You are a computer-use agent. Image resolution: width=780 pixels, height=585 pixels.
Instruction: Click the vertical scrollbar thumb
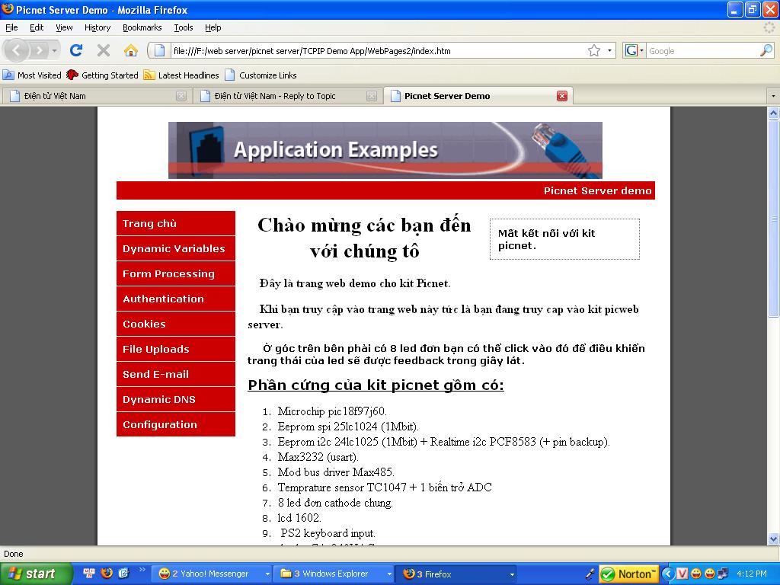click(773, 218)
